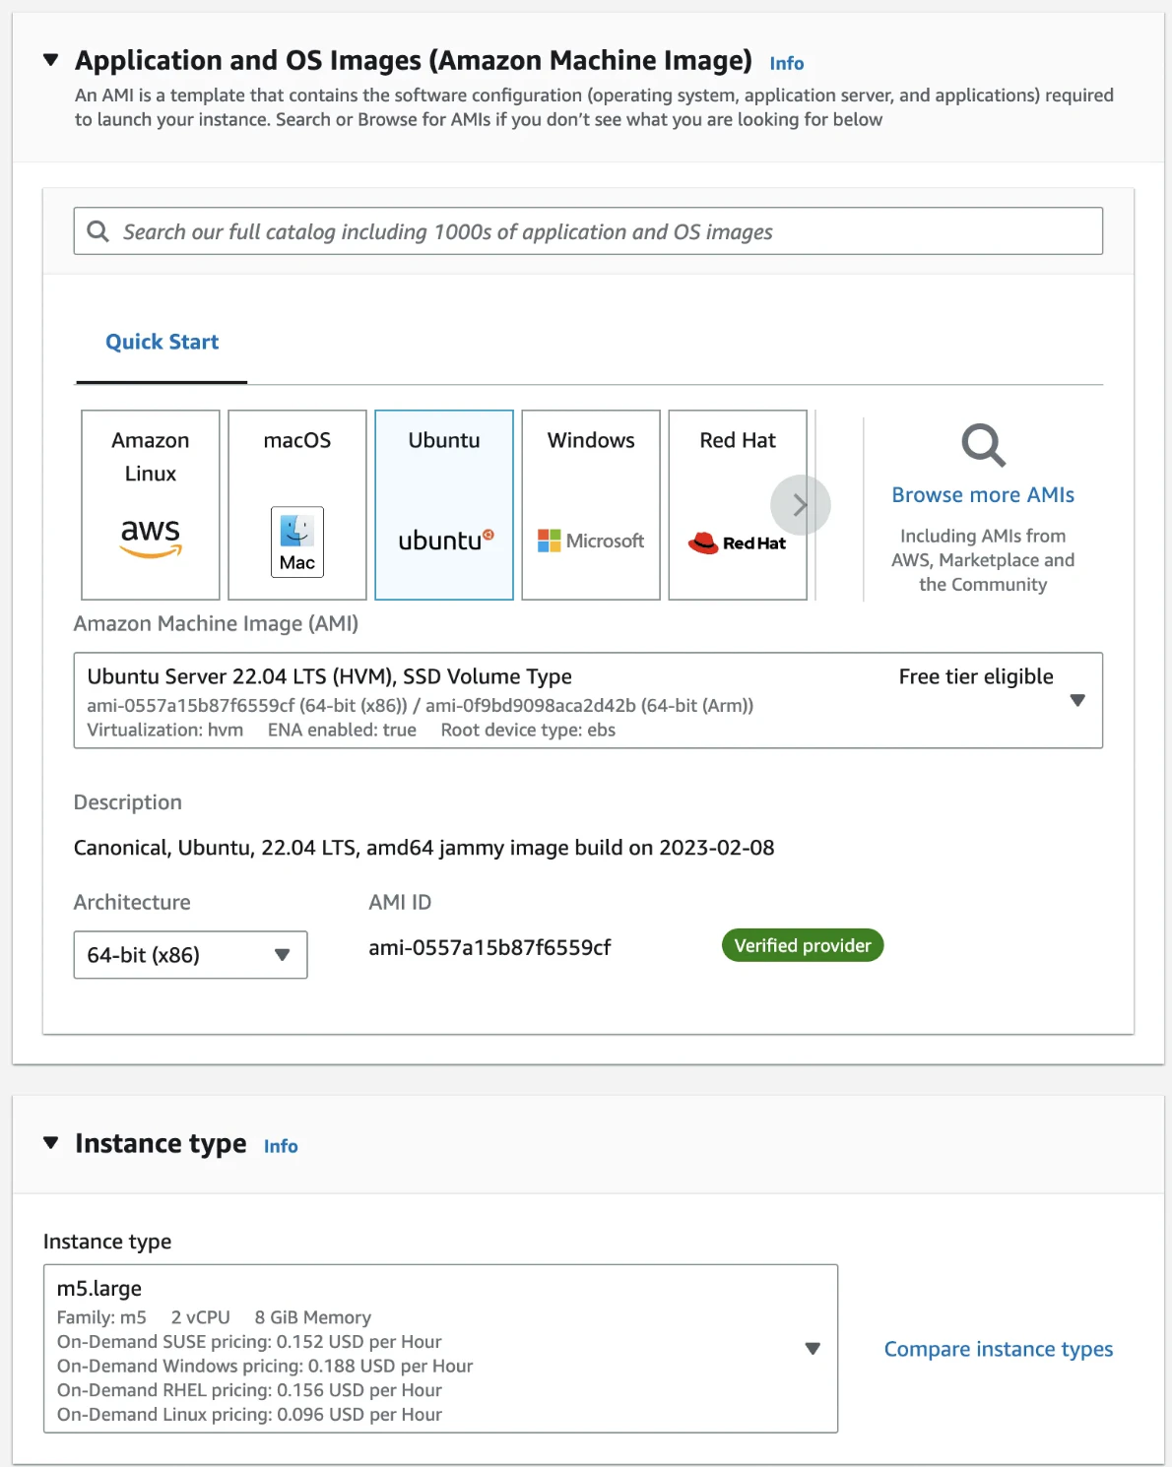The width and height of the screenshot is (1172, 1467).
Task: Click 'Virtualization: hvm' text
Action: 165,730
